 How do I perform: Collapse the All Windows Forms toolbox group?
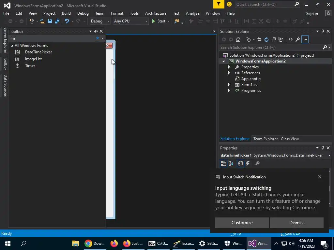coord(12,46)
